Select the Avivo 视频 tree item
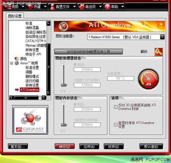The image size is (171, 163). pyautogui.click(x=29, y=63)
